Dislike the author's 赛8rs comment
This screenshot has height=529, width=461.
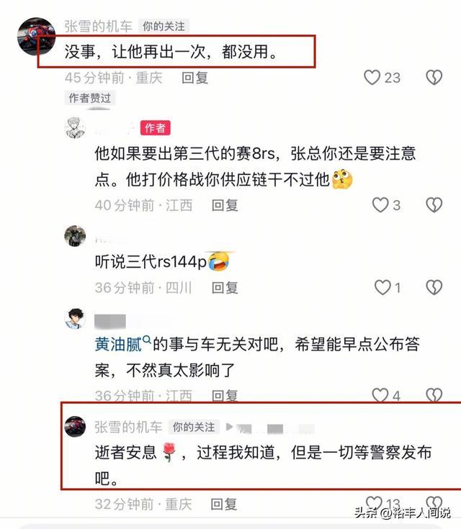434,205
